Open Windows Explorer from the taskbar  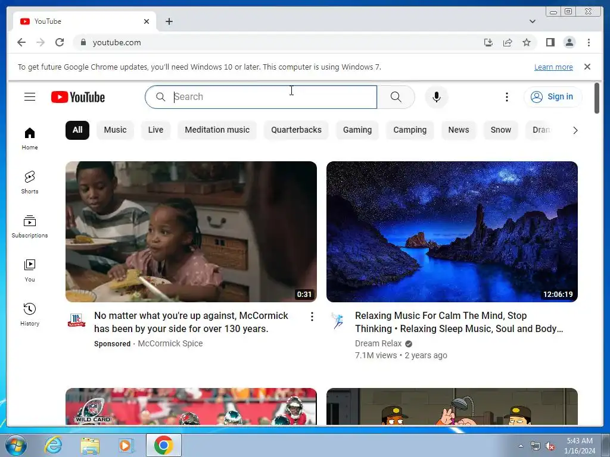click(x=90, y=445)
